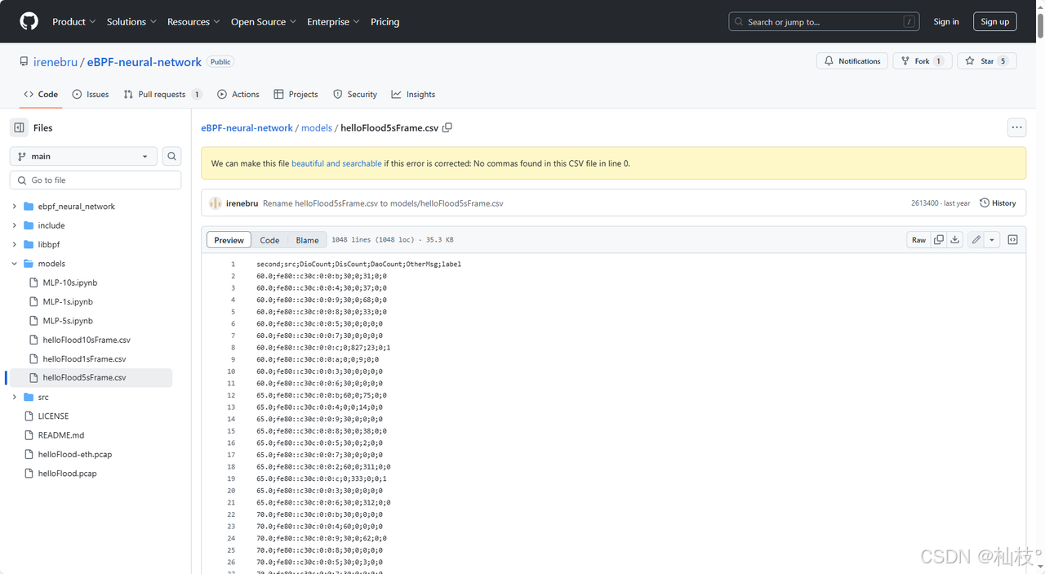Collapse the models folder chevron
The height and width of the screenshot is (574, 1045).
click(x=14, y=264)
